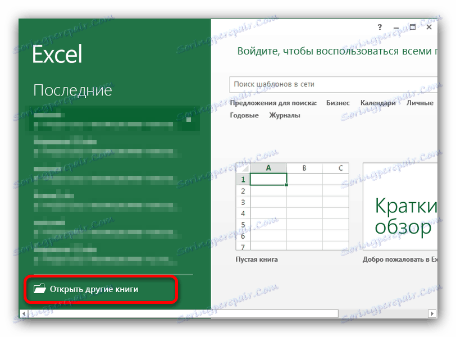The height and width of the screenshot is (337, 456).
Task: Click the scrollbar left arrow
Action: [x=24, y=314]
